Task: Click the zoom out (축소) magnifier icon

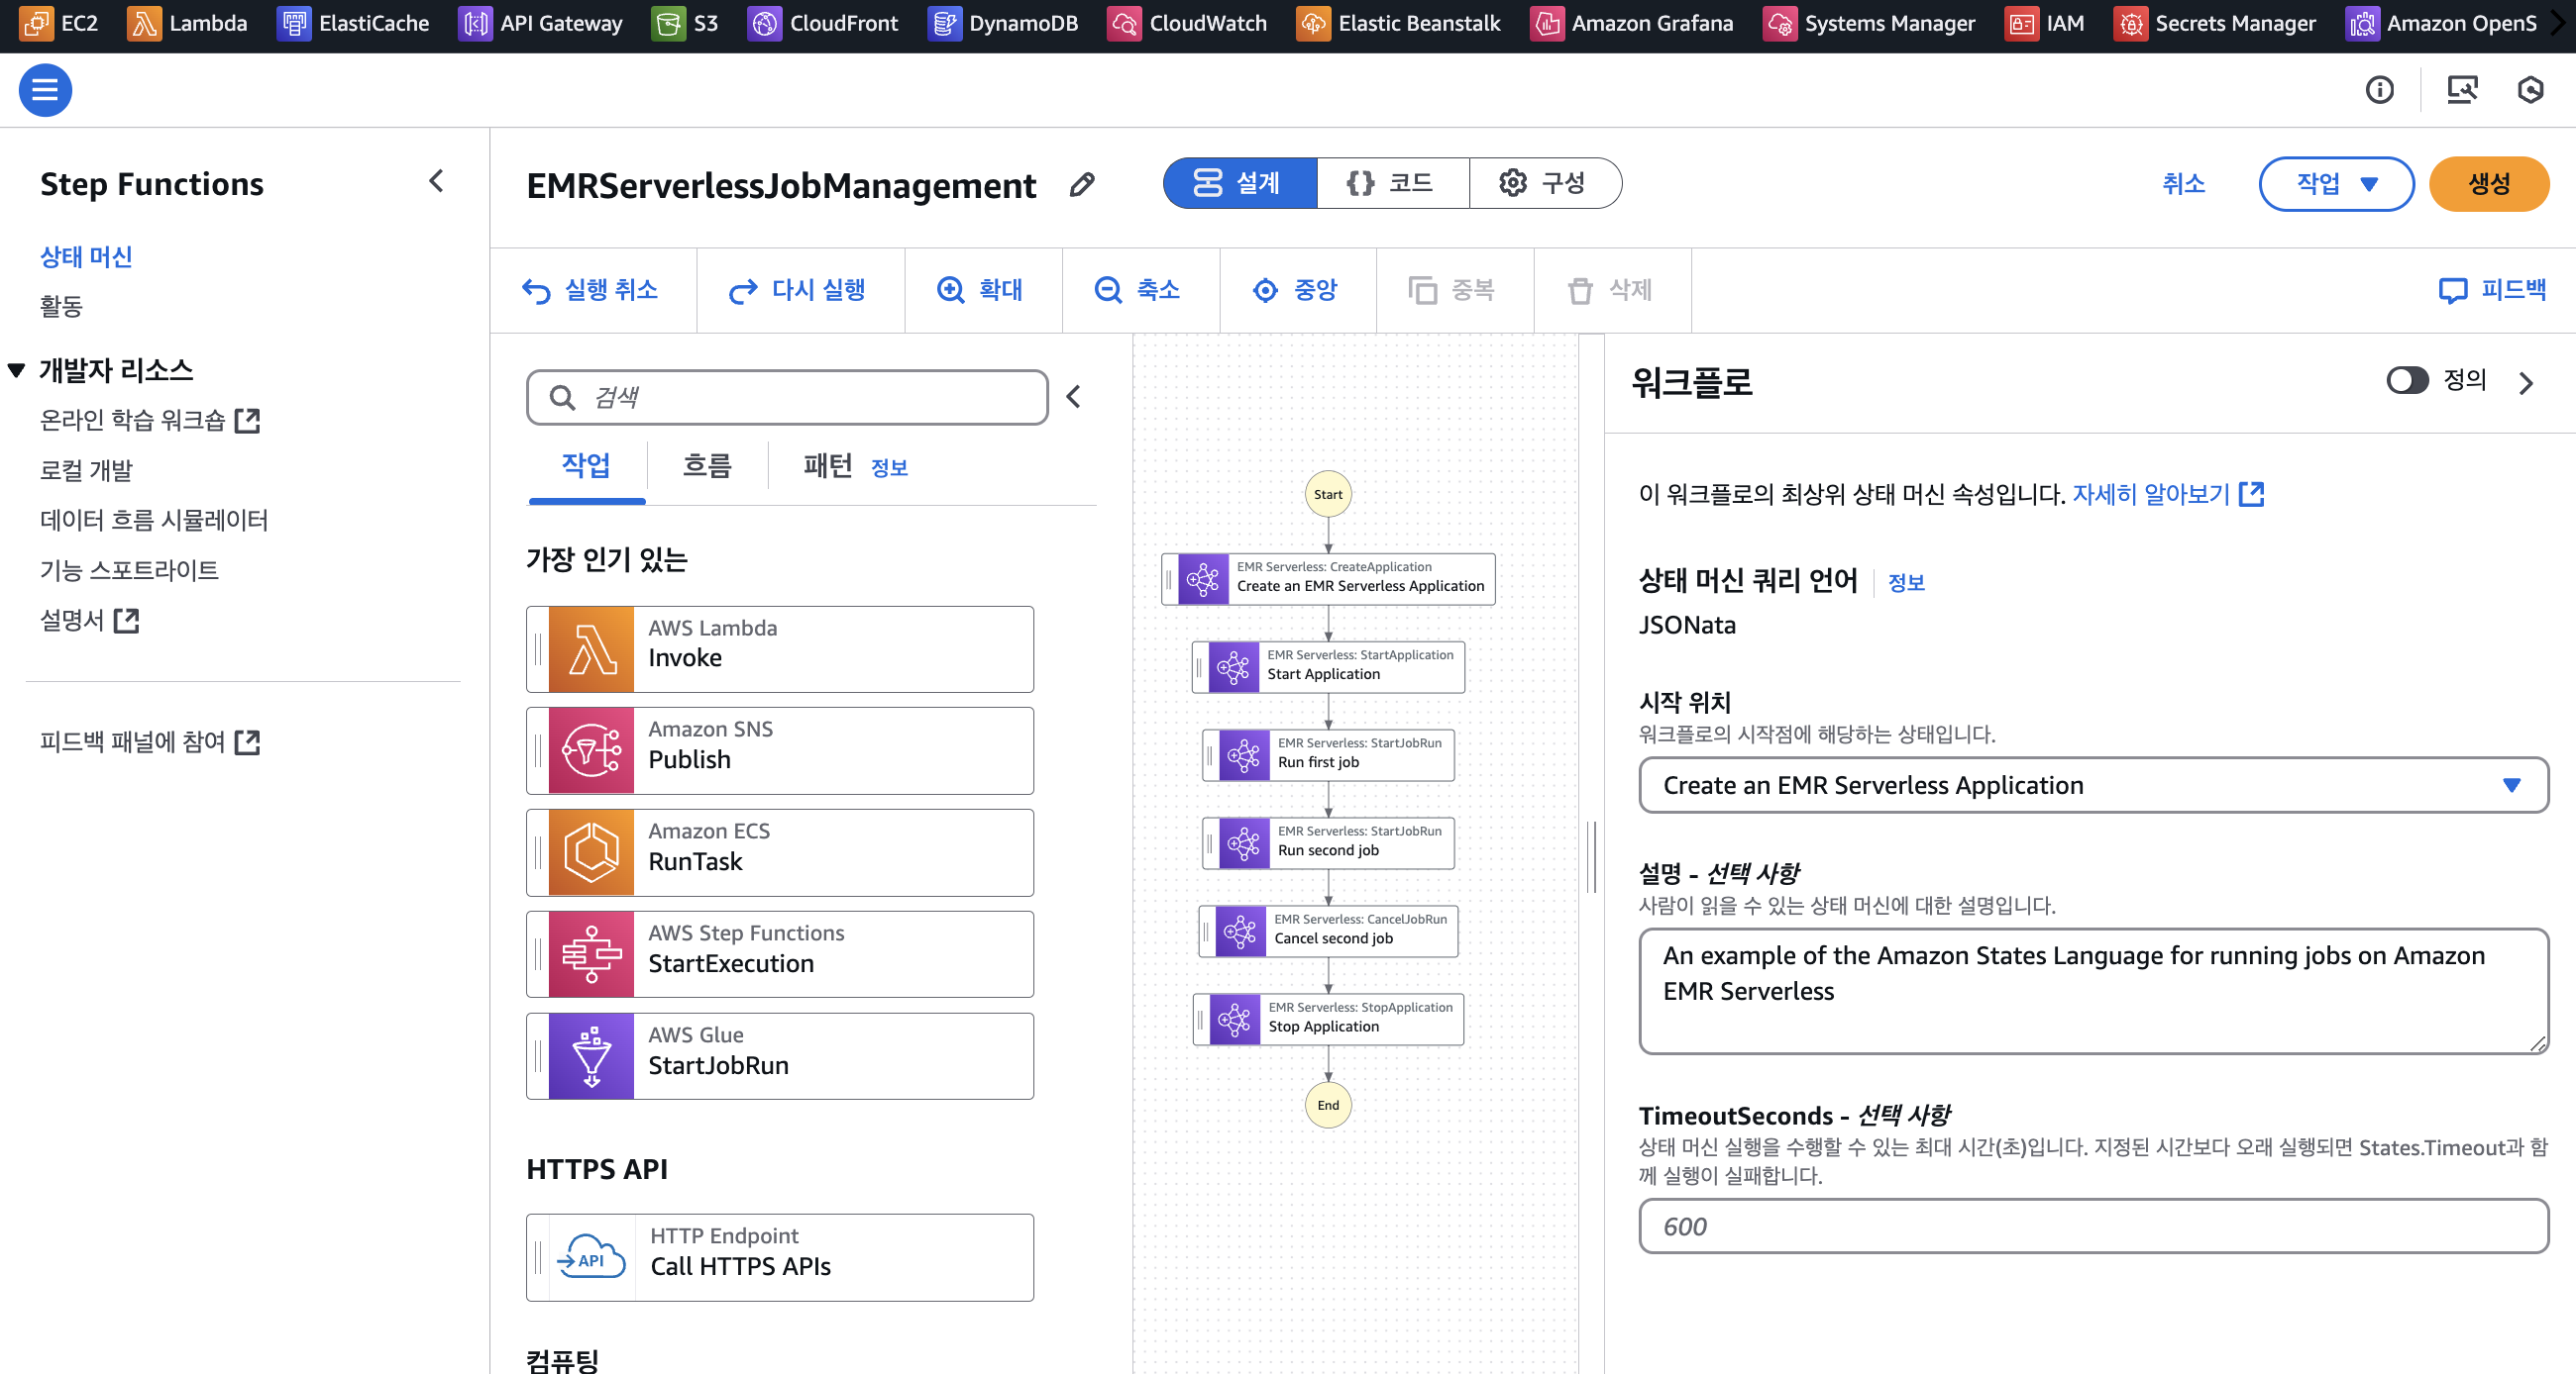Action: tap(1107, 290)
